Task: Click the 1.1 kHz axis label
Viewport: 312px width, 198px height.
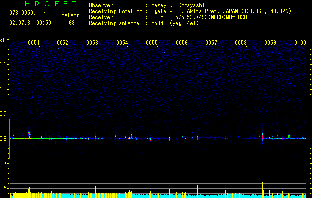Action: tap(4, 64)
